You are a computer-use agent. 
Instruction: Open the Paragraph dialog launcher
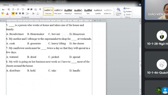pos(41,17)
